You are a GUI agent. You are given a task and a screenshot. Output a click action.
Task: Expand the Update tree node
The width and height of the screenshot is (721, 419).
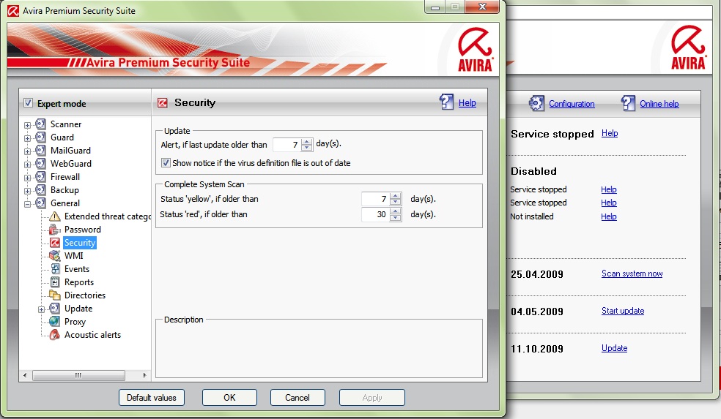(x=41, y=309)
